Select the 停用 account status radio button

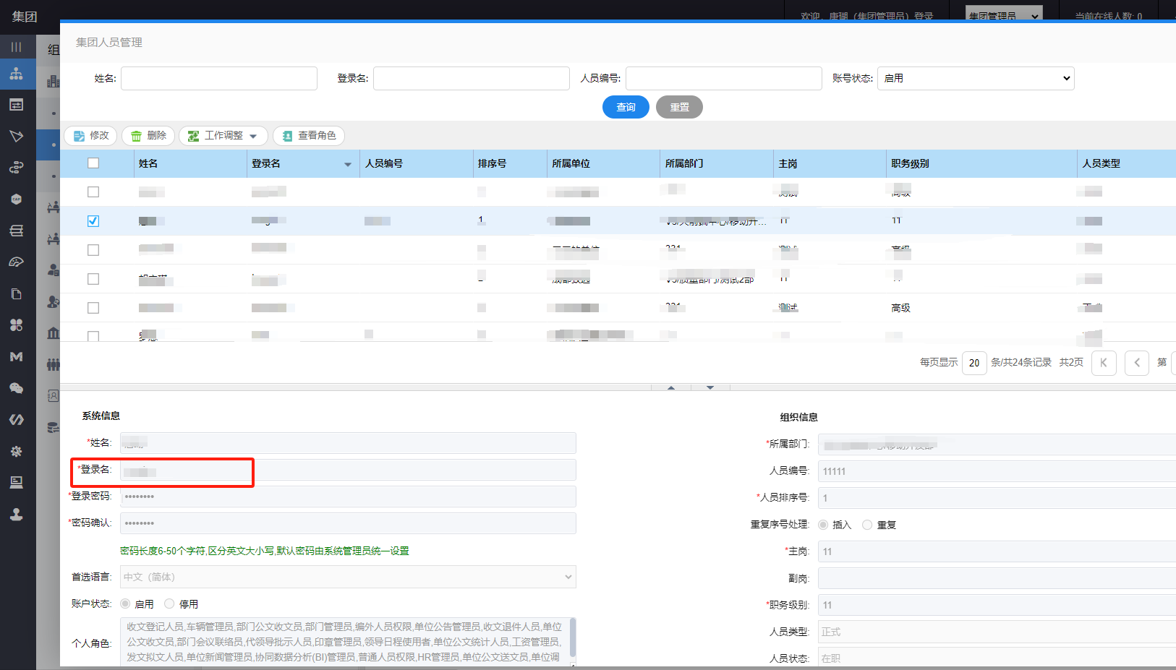(x=169, y=604)
